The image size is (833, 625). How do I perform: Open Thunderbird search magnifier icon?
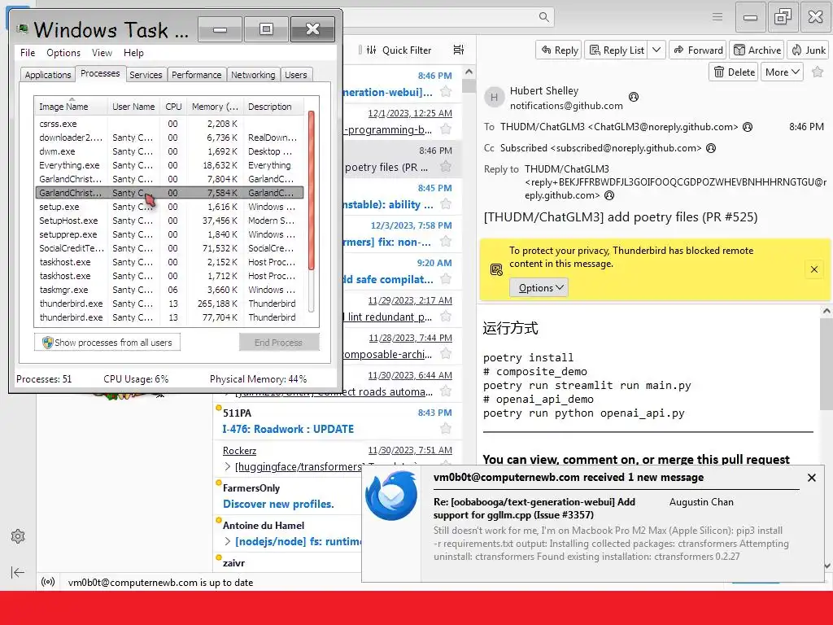(x=543, y=17)
